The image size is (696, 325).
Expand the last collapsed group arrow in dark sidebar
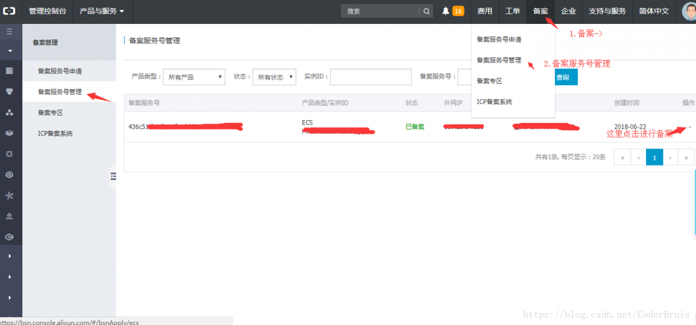point(9,298)
